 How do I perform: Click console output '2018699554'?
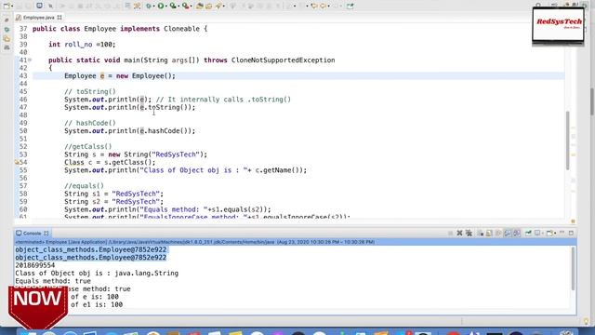(x=35, y=265)
